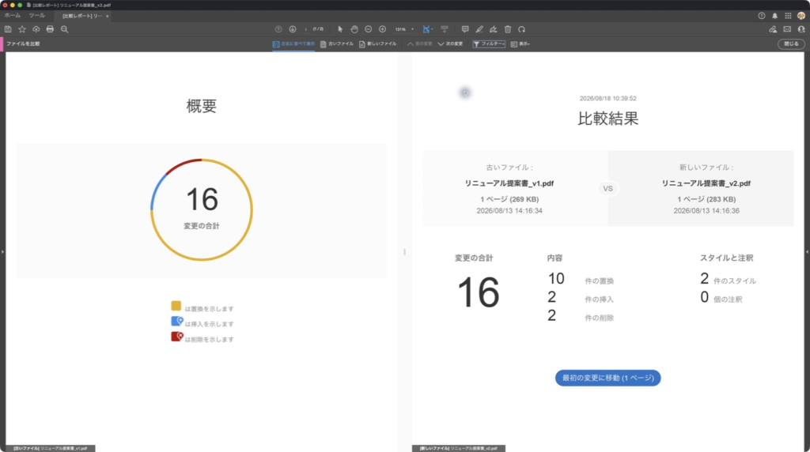Rotate the page with the rotate icon
The height and width of the screenshot is (452, 810).
tap(522, 29)
